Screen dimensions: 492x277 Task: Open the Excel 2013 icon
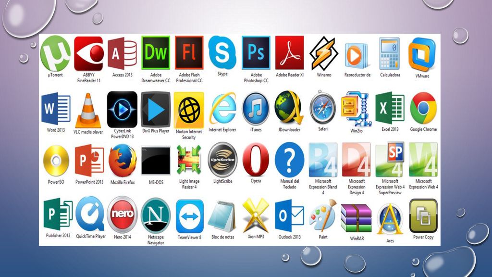click(390, 108)
